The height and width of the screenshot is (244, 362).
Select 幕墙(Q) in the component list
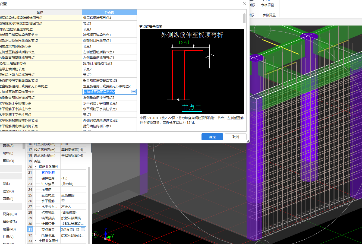coord(8,161)
